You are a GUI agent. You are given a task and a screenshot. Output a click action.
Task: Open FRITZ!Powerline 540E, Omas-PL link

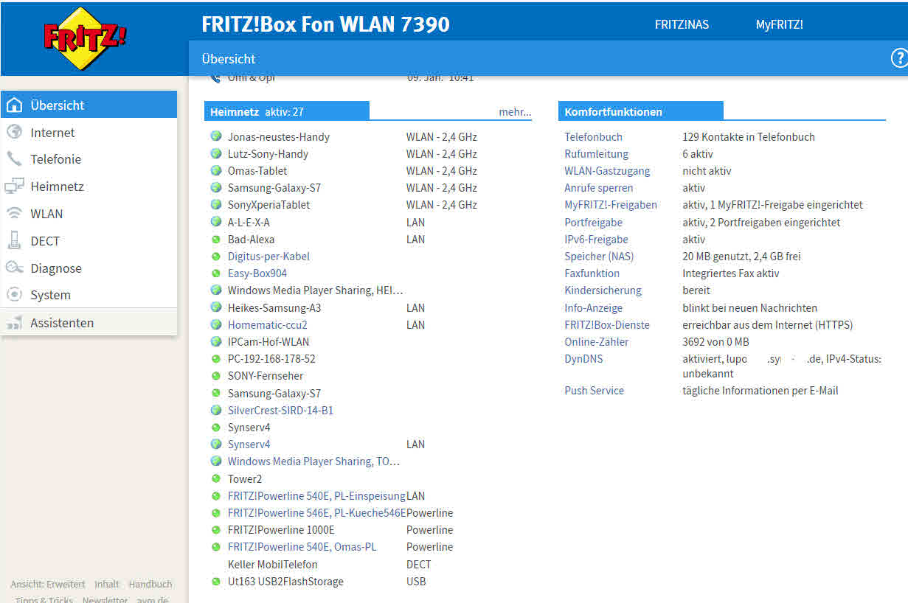(303, 547)
